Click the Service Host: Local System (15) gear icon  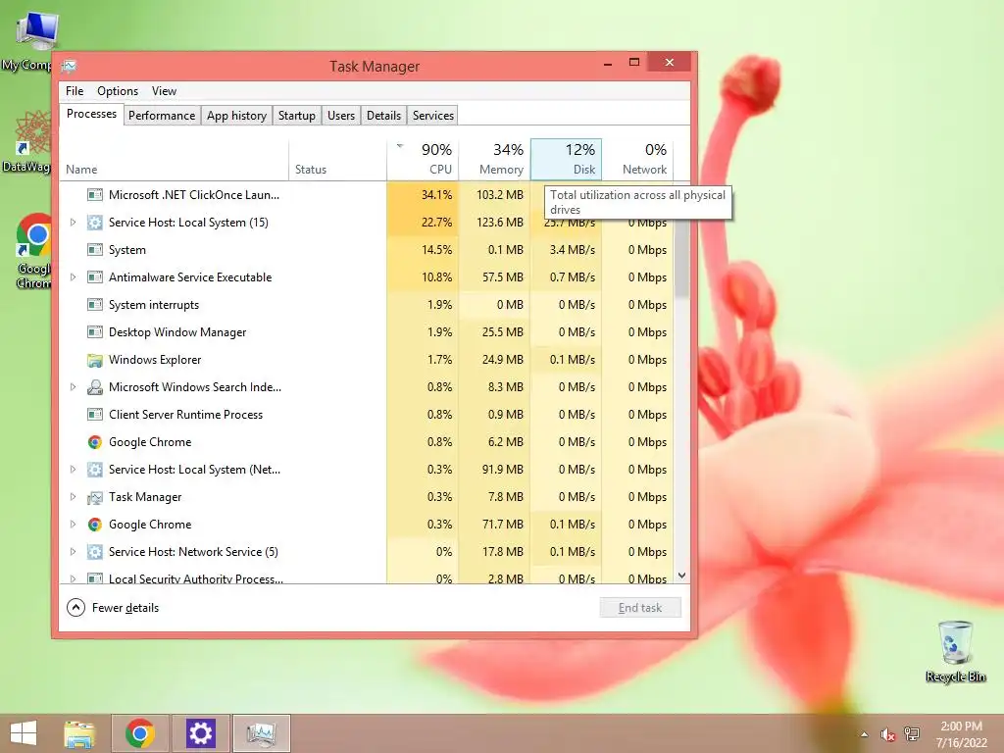point(95,223)
